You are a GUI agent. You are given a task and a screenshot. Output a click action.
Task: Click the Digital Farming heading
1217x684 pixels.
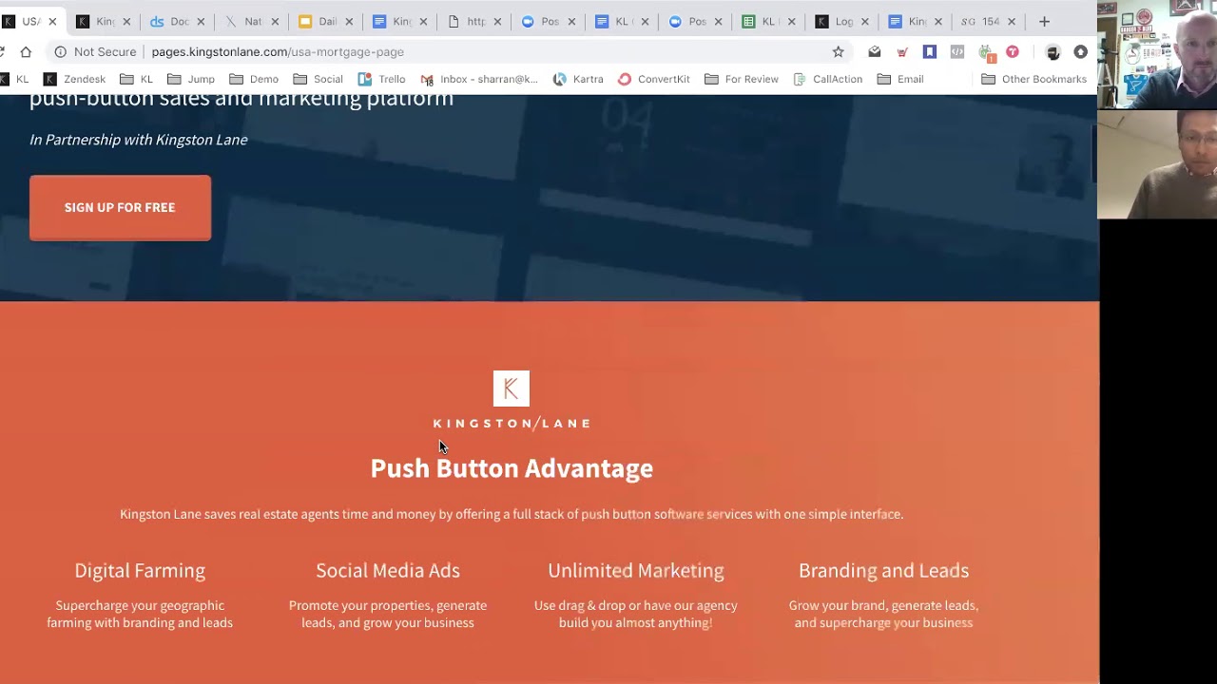(140, 570)
